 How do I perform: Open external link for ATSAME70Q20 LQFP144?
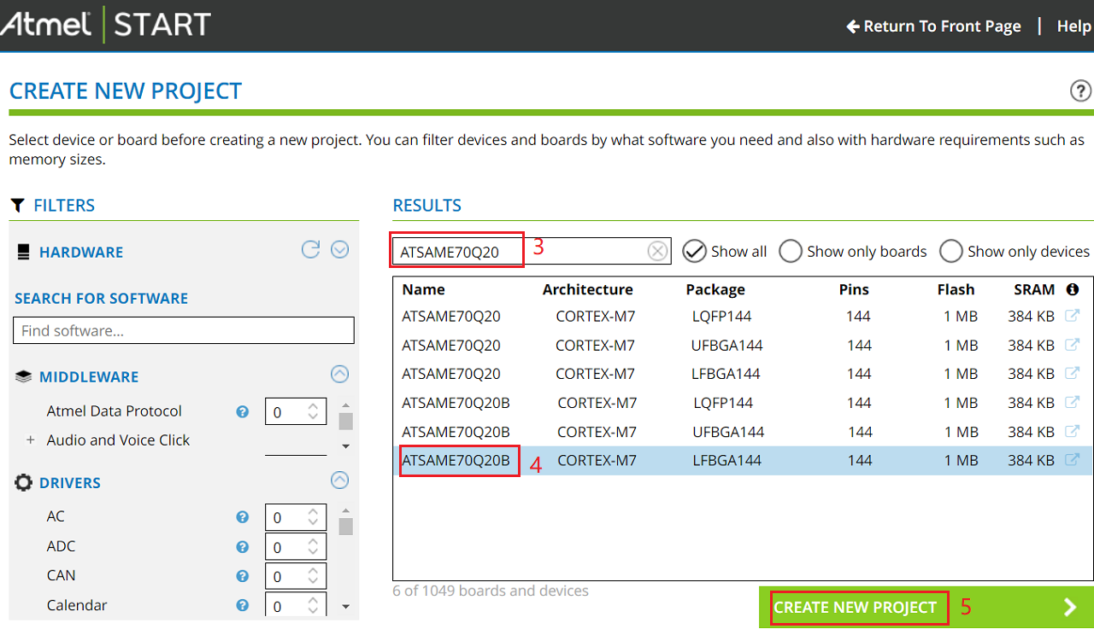[x=1072, y=317]
